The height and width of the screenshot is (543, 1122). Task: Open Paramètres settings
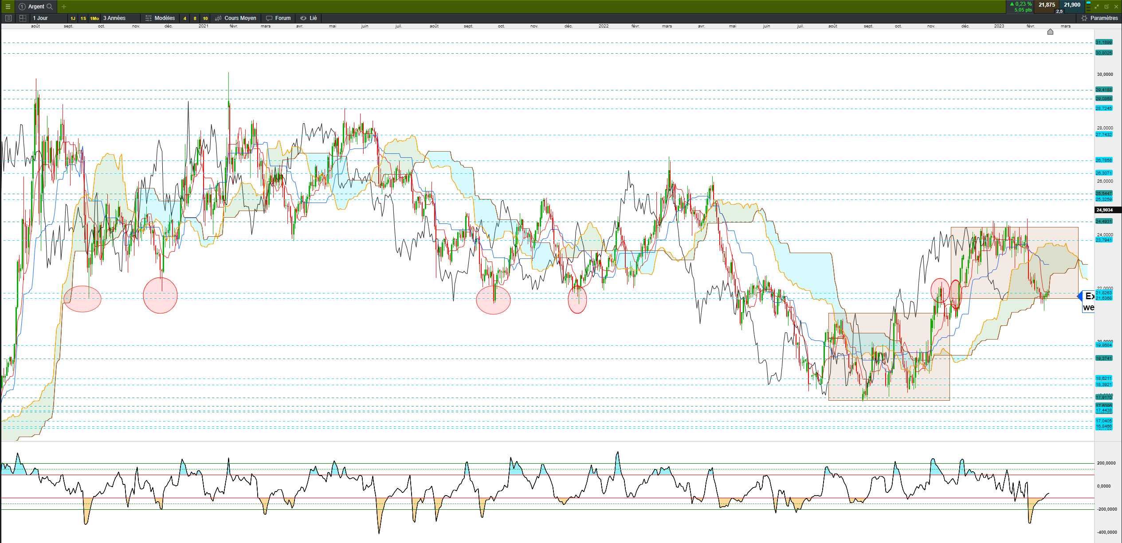(1099, 18)
